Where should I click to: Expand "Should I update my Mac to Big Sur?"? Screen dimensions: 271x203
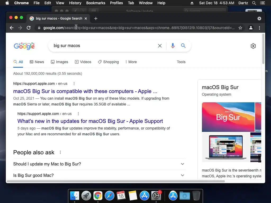coord(100,164)
